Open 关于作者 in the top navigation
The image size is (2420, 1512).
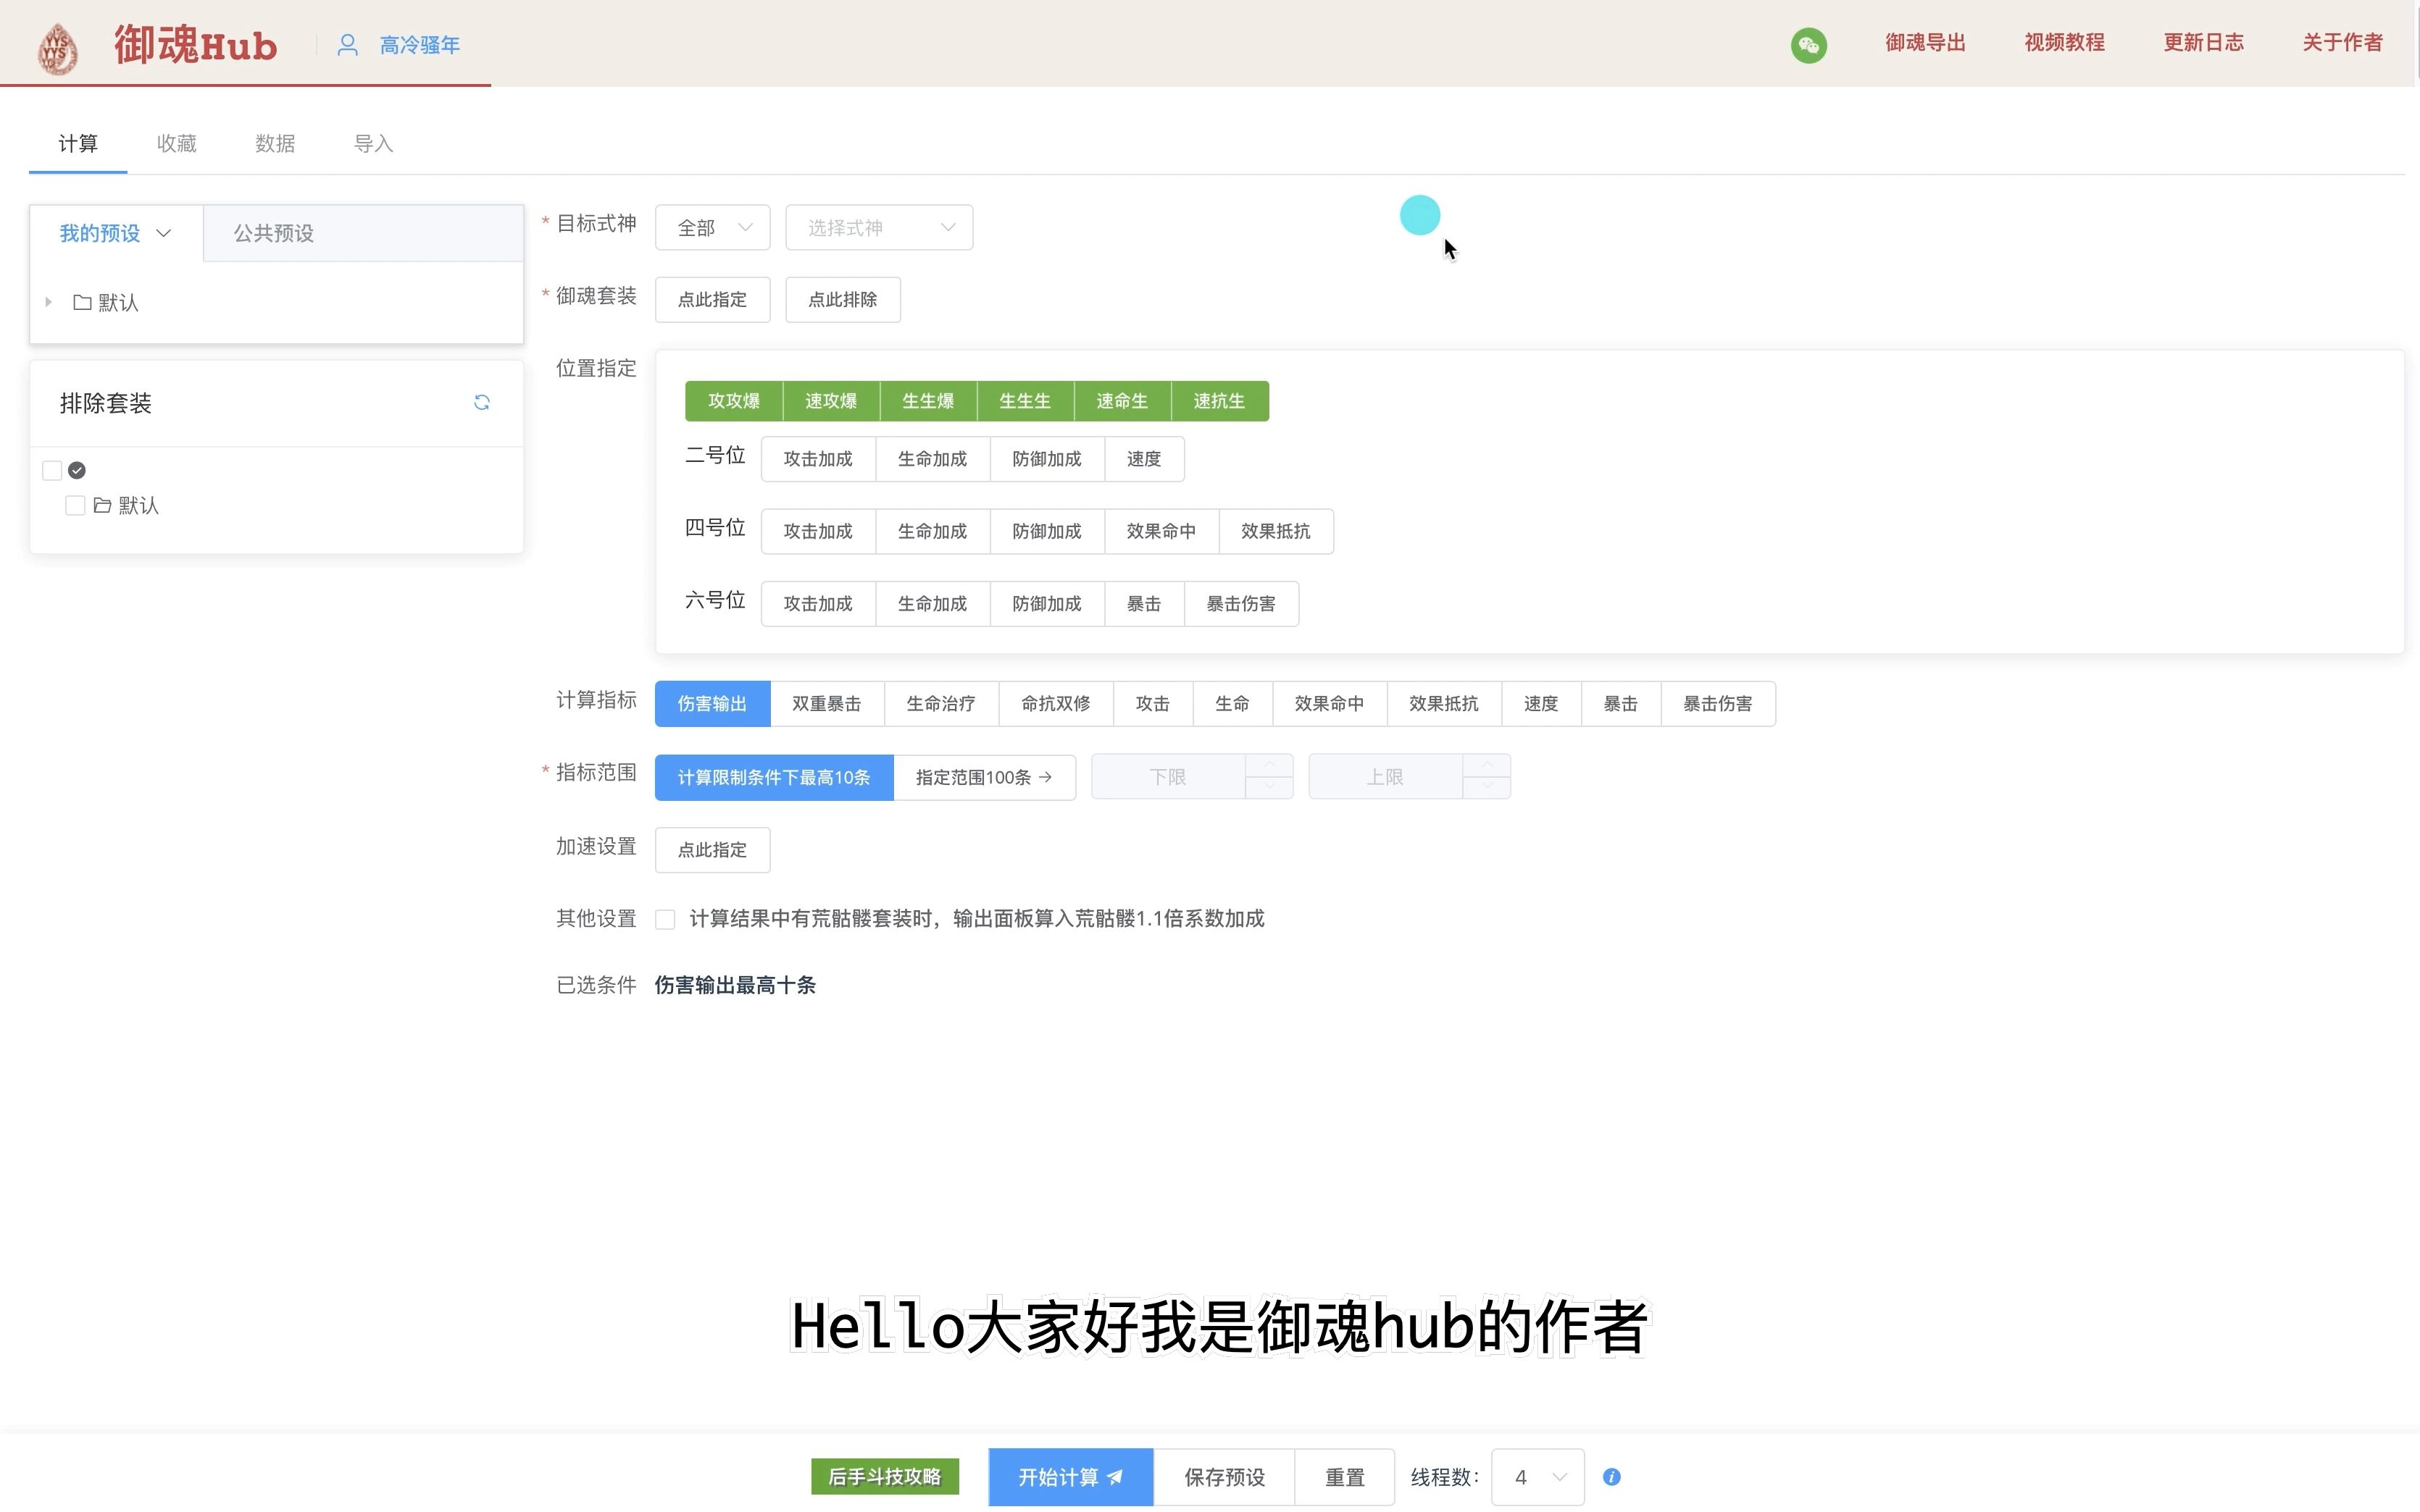coord(2342,43)
